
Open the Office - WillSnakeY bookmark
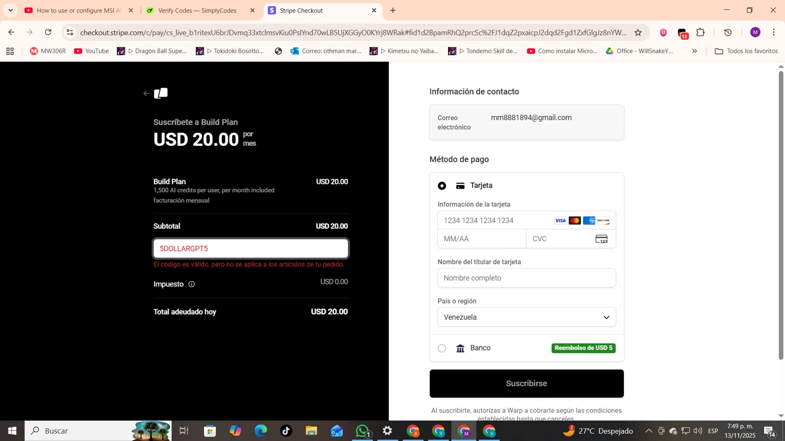click(640, 51)
